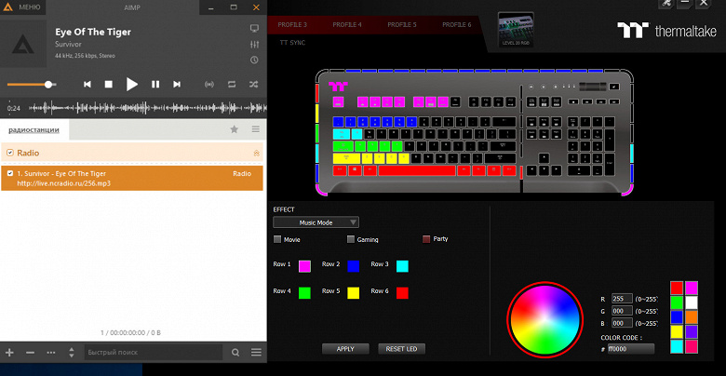Switch to PROFILE 3 tab
This screenshot has height=376, width=726.
(x=292, y=24)
